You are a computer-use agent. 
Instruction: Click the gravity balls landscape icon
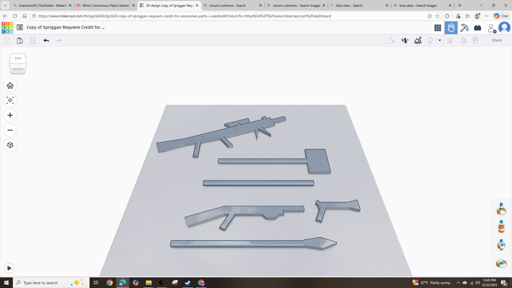pyautogui.click(x=418, y=41)
